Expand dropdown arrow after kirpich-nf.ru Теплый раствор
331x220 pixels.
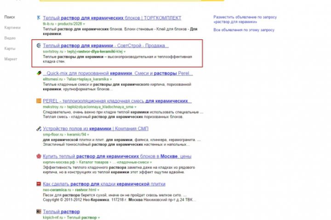pos(99,218)
